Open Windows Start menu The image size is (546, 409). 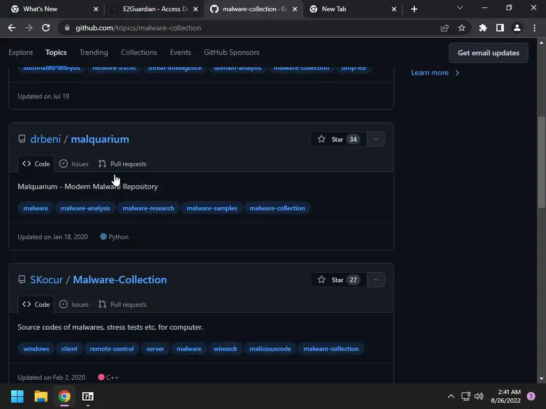[17, 396]
